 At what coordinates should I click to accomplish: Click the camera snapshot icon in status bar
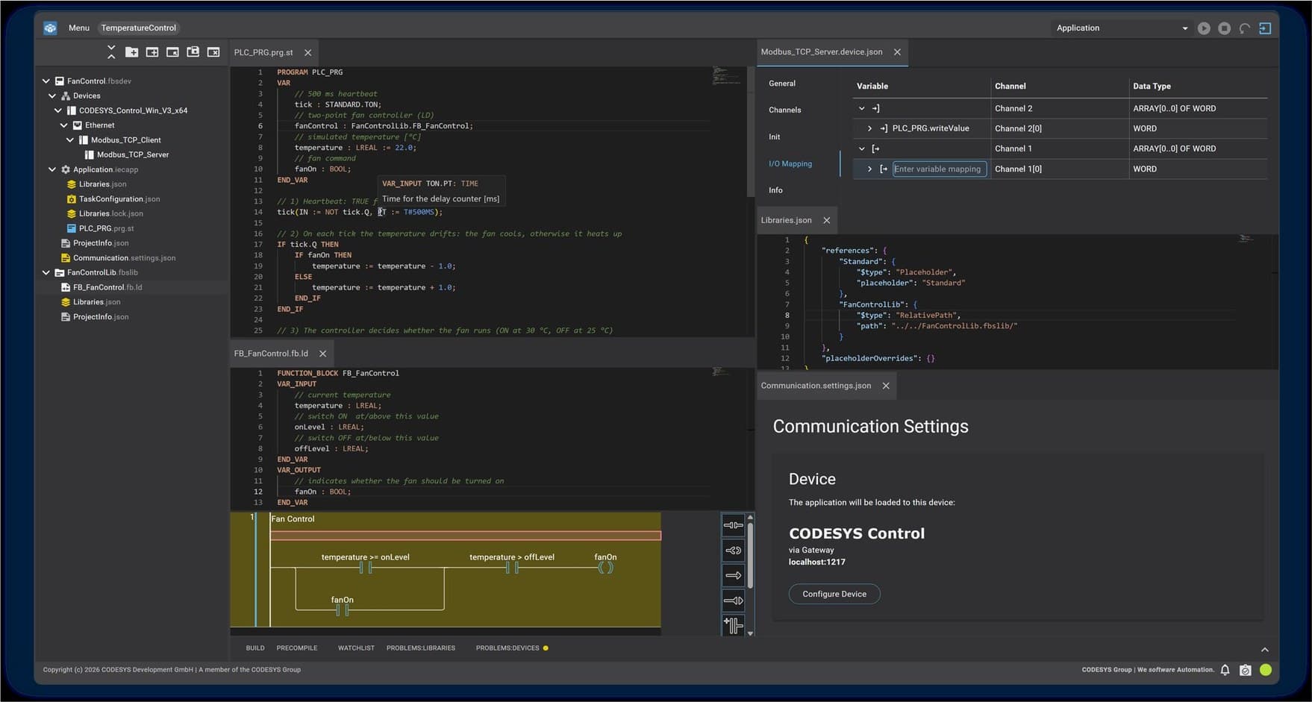point(1245,670)
